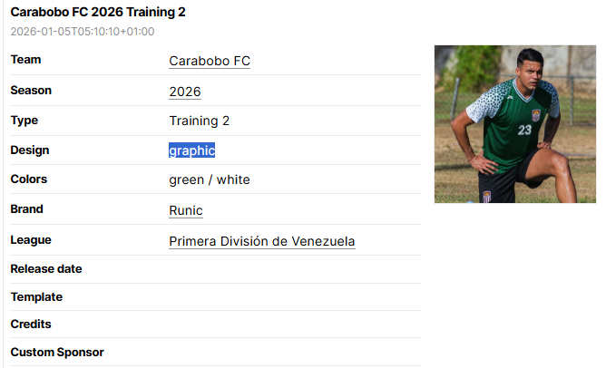Select the Team row label

tap(26, 60)
